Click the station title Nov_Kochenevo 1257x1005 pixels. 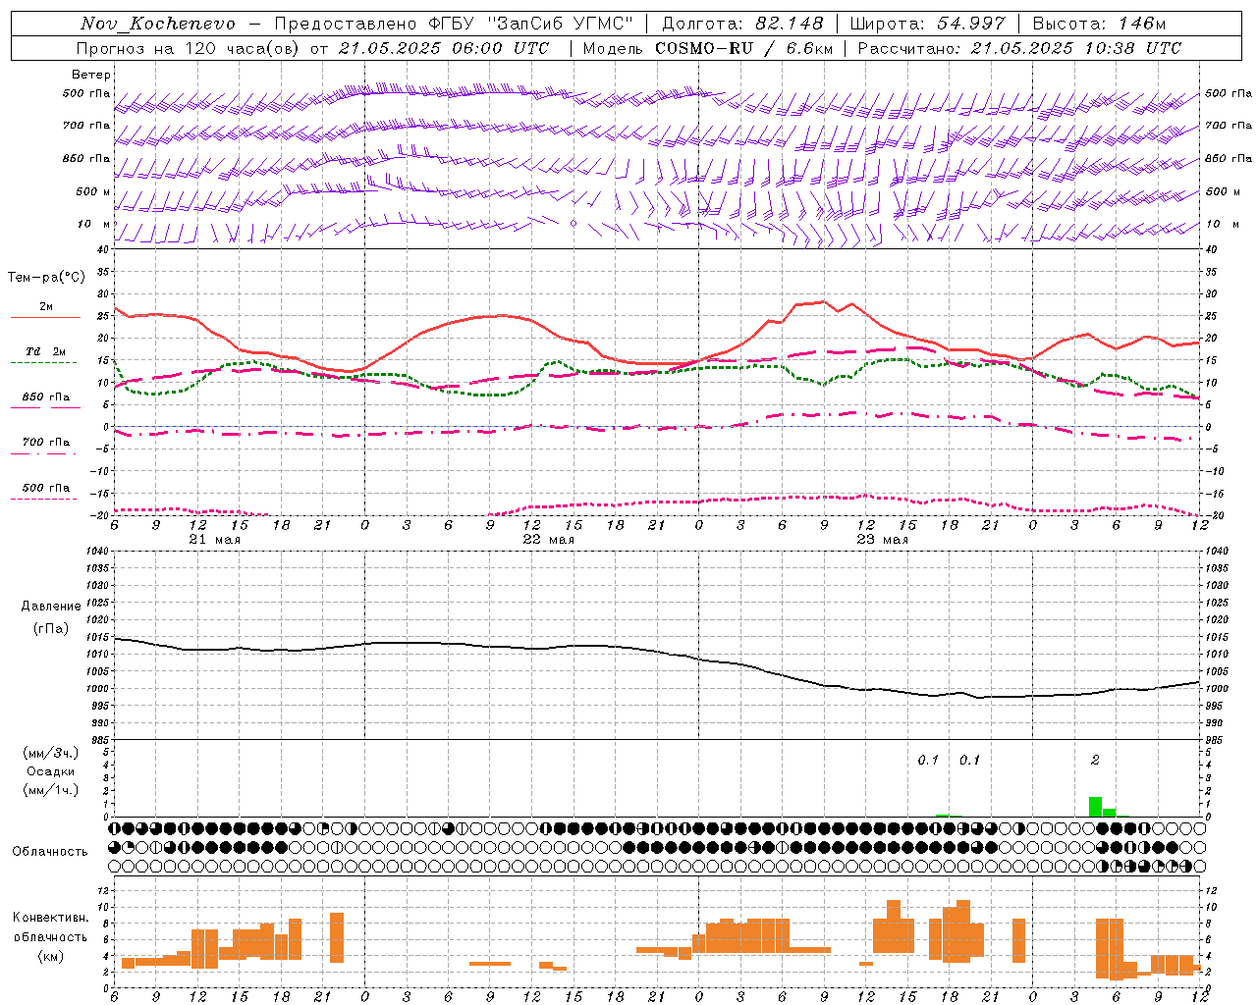click(x=158, y=24)
